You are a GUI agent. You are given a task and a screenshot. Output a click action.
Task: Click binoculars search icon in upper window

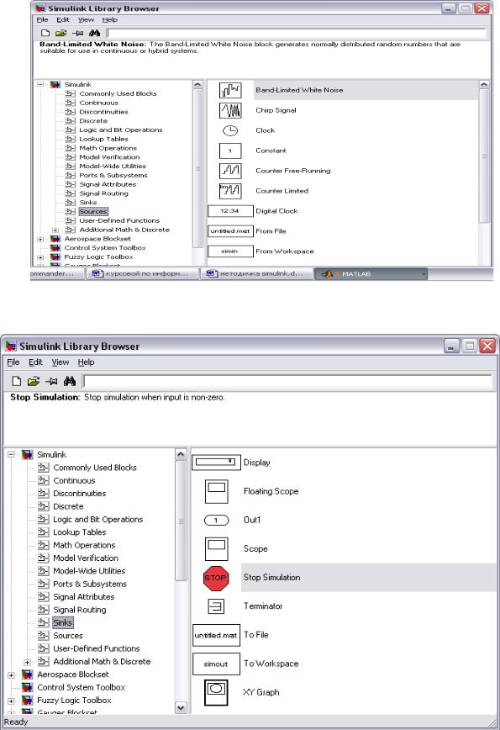(94, 33)
